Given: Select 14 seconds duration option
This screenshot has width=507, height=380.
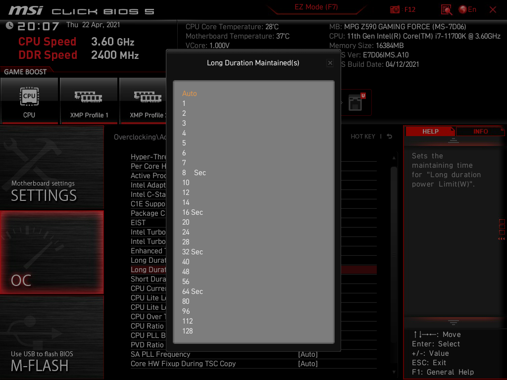Looking at the screenshot, I should 186,202.
